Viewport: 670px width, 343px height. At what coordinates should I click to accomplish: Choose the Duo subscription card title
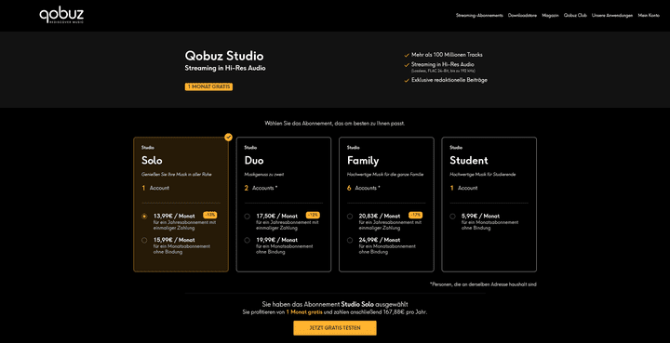pos(254,161)
